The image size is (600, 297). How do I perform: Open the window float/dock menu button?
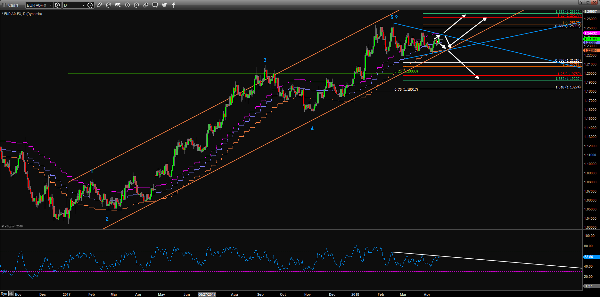coord(588,2)
